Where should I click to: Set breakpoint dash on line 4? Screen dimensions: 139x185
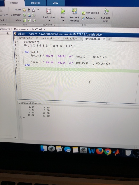click(x=18, y=52)
